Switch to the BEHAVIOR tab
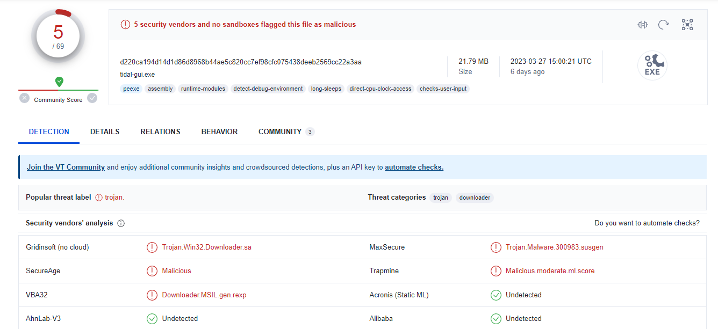The height and width of the screenshot is (329, 718). coord(219,131)
